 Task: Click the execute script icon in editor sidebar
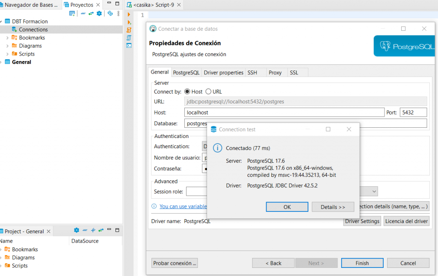pyautogui.click(x=129, y=30)
